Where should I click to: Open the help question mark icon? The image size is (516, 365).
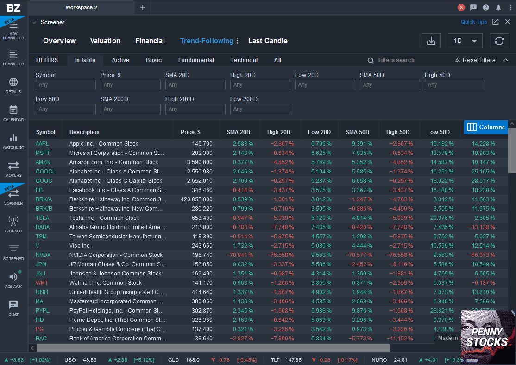coord(486,7)
